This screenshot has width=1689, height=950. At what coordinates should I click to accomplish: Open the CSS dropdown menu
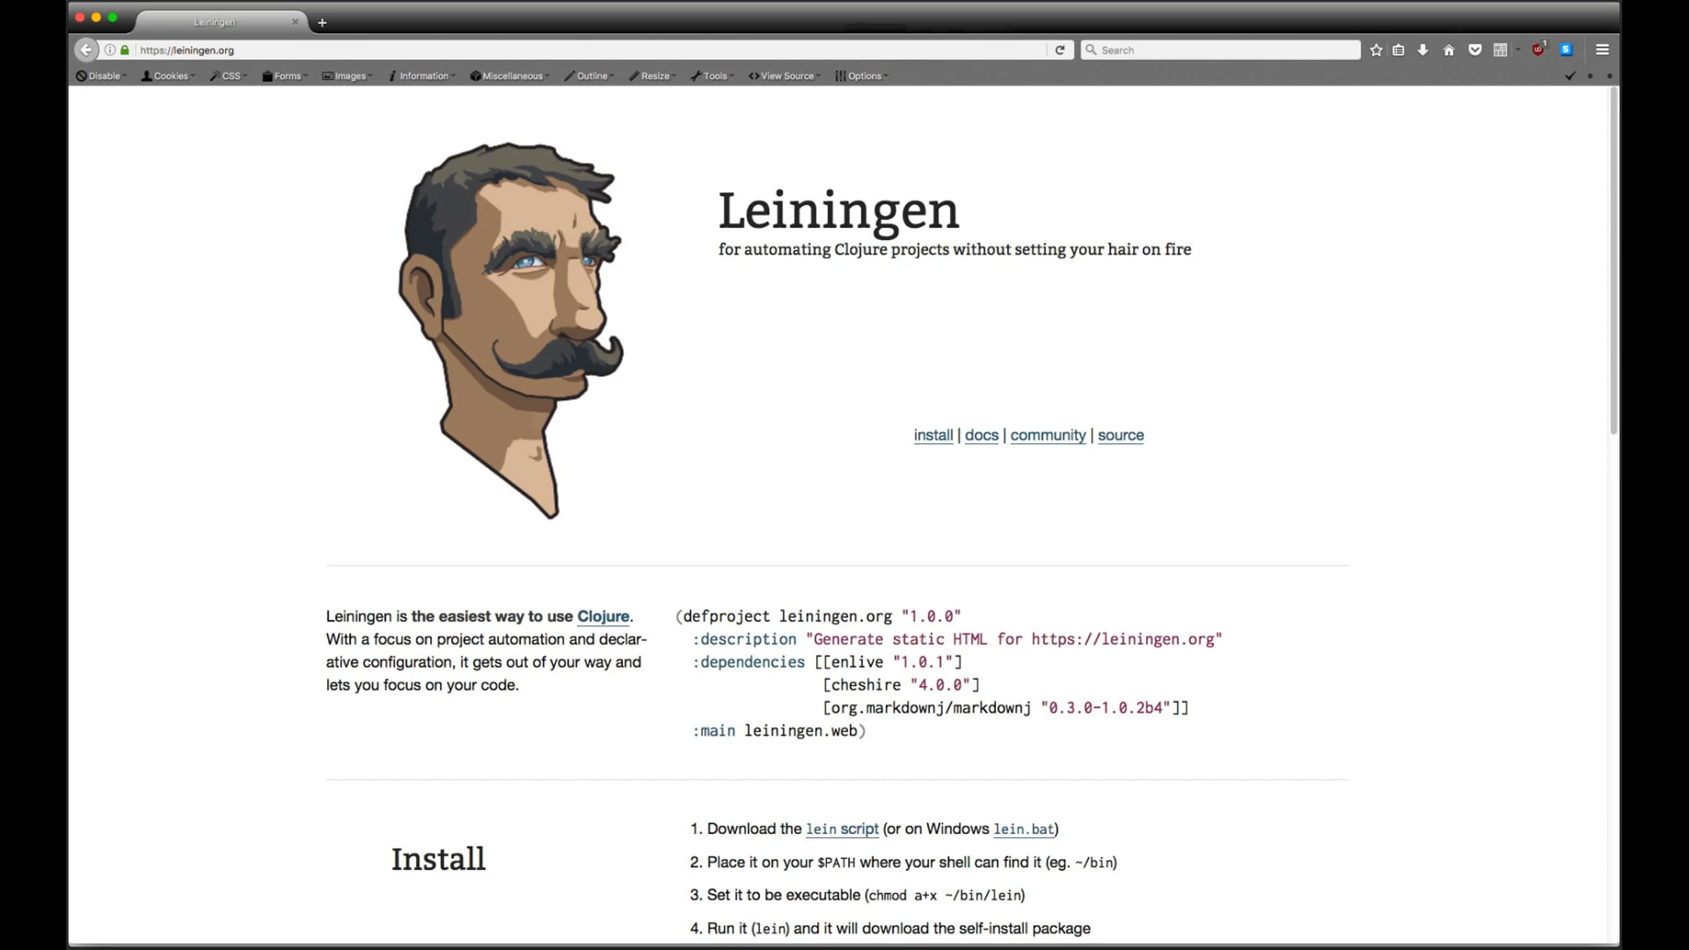228,76
